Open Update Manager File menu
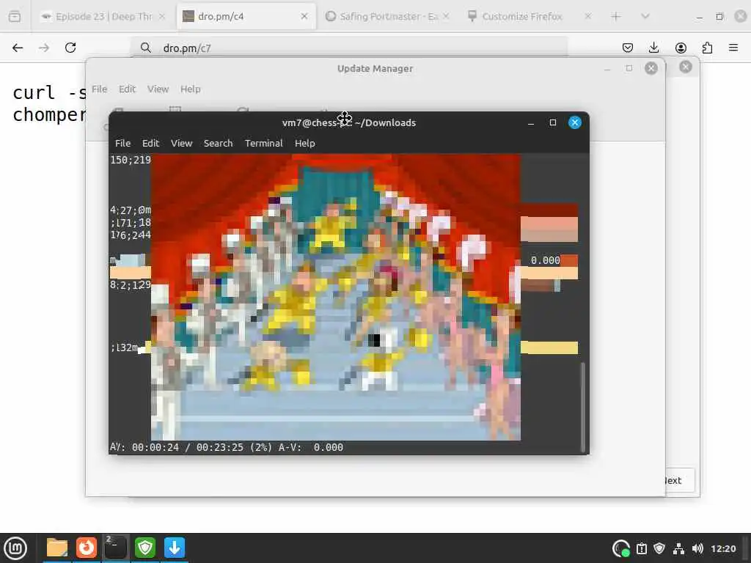 [99, 89]
